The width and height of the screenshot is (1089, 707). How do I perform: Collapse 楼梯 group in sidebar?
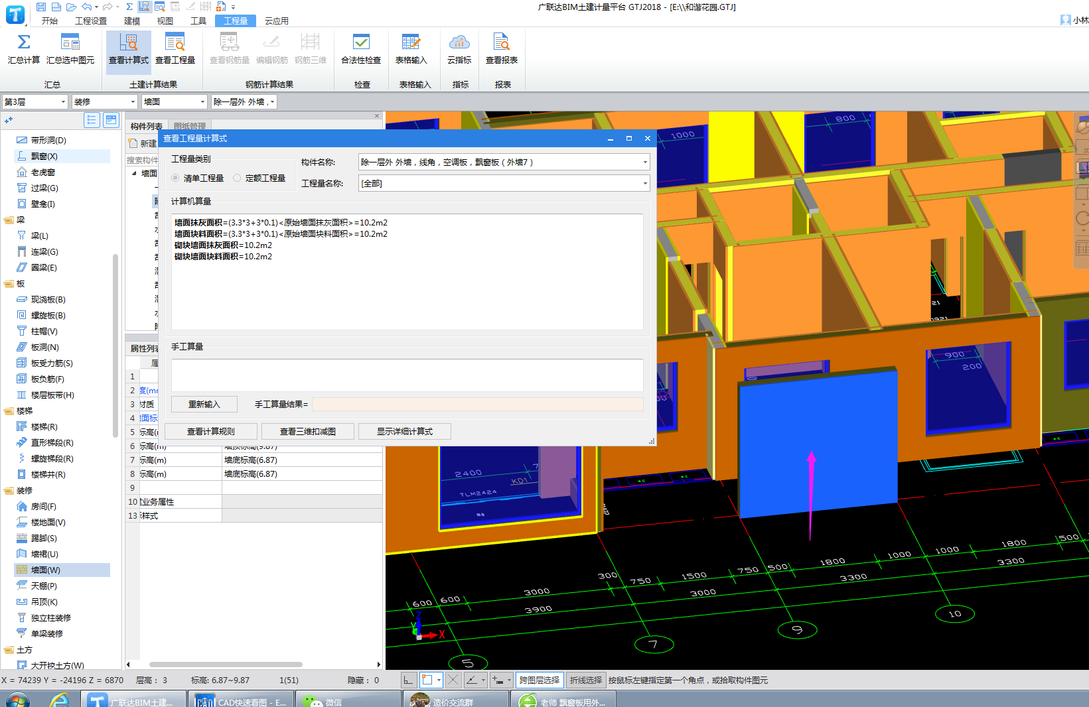(x=9, y=411)
